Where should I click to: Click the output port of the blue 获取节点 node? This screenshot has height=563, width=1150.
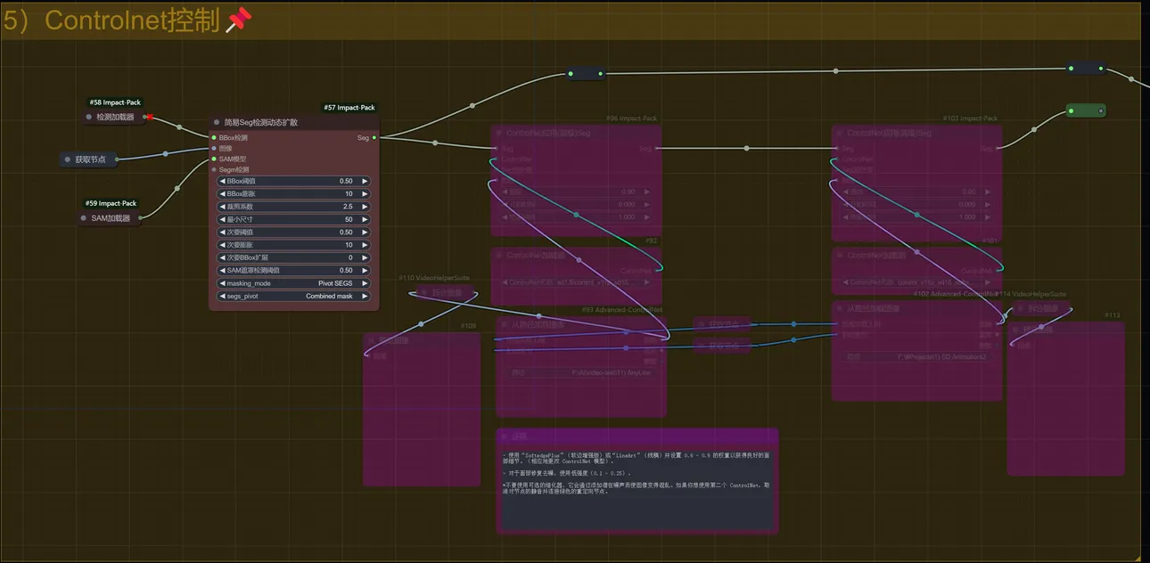(116, 159)
